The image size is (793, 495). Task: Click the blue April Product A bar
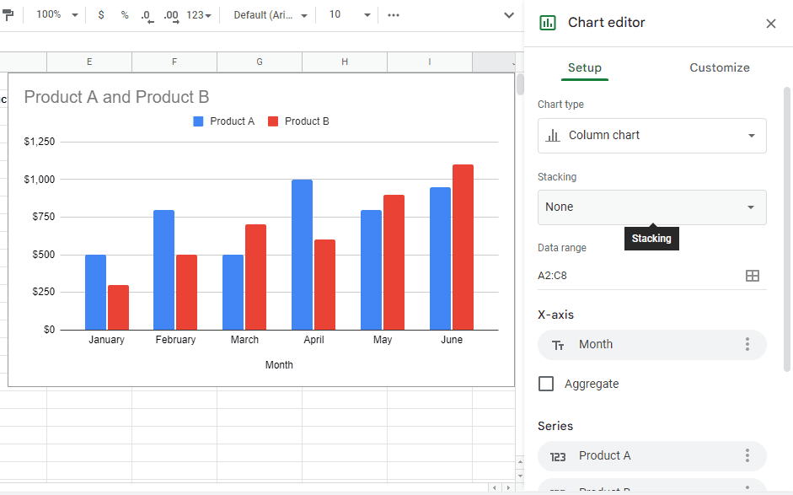click(x=302, y=255)
